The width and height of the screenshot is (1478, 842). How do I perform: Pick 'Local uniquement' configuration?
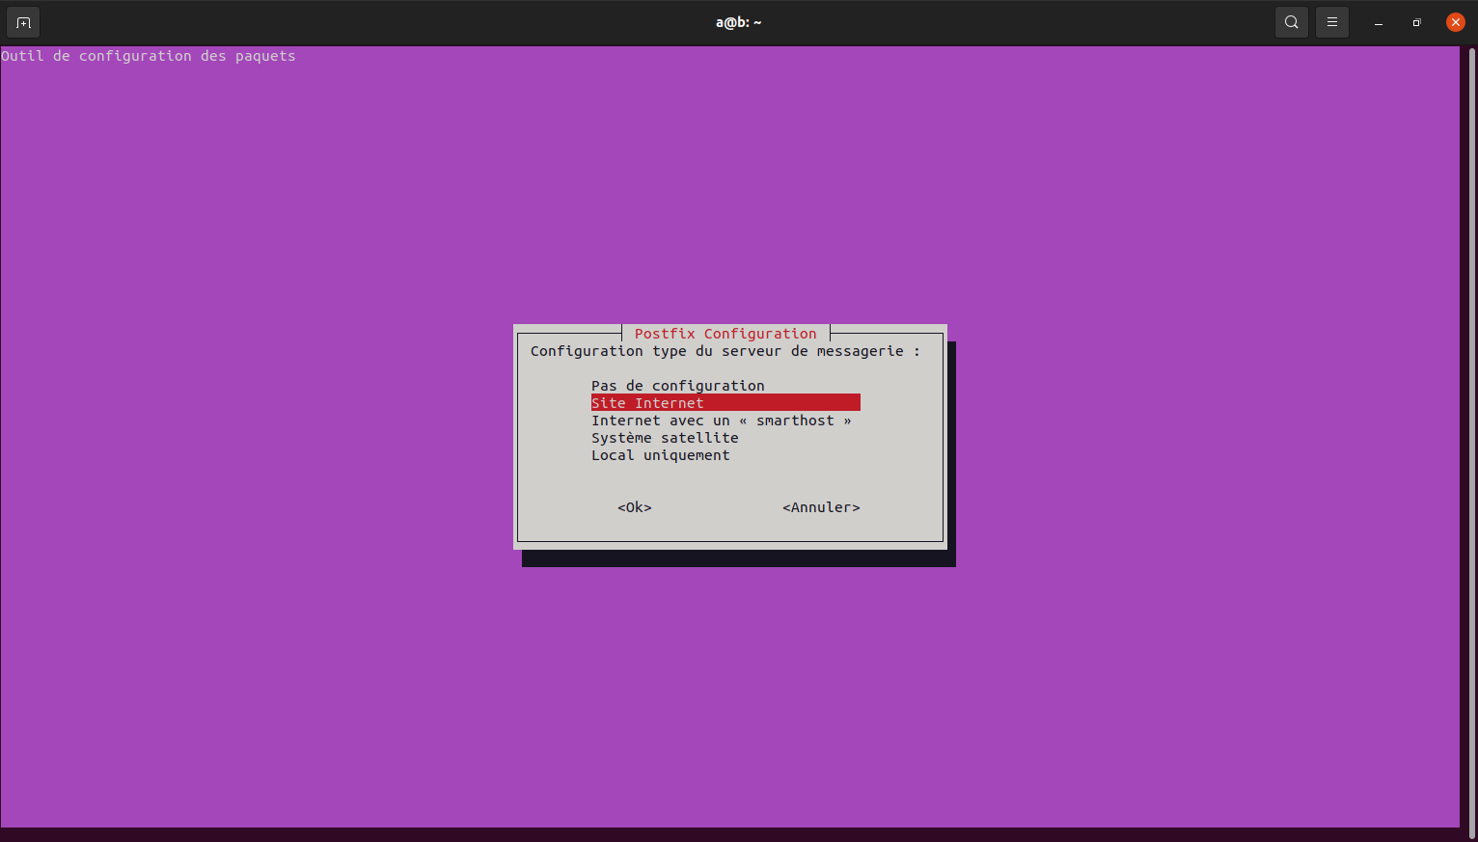(x=661, y=455)
